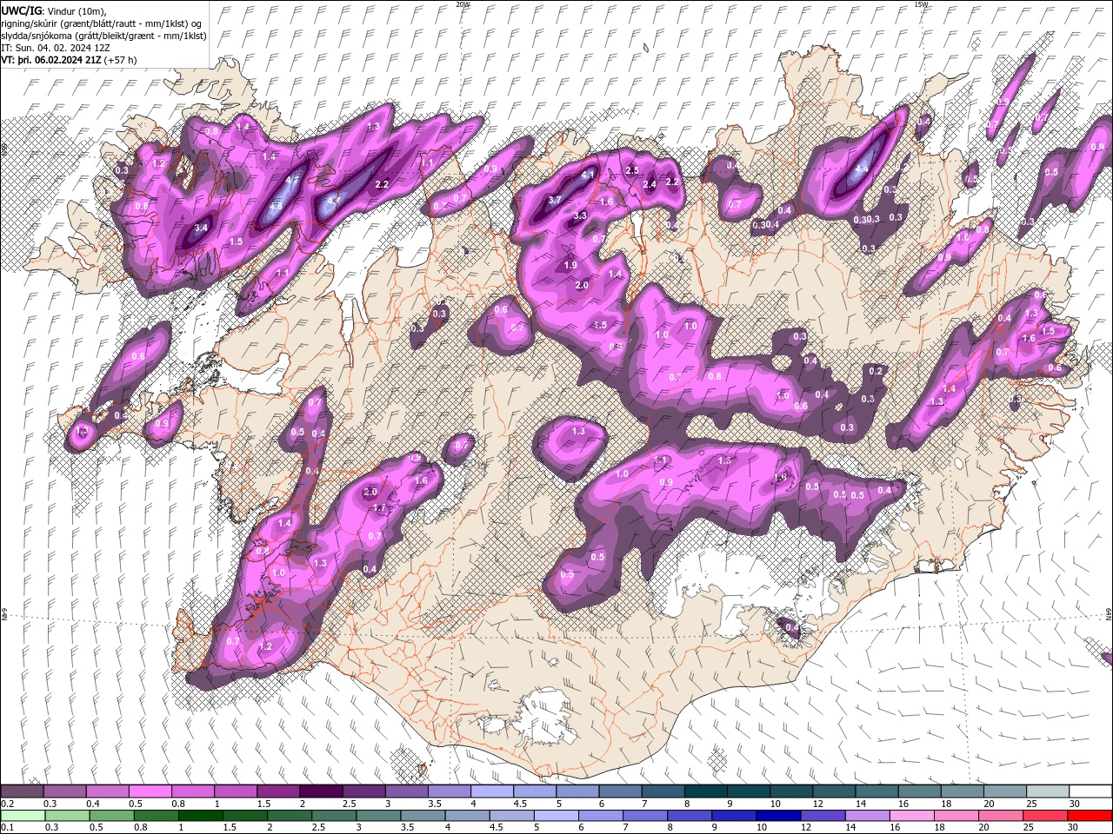Click the '0.2' label on the upper legend

tap(7, 804)
